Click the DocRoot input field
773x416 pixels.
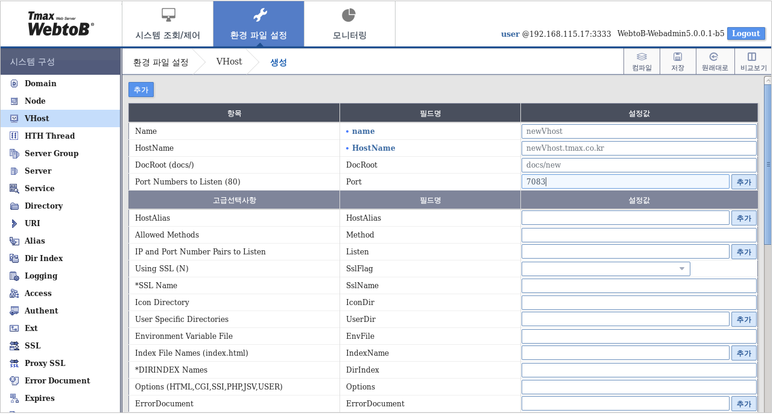coord(639,165)
